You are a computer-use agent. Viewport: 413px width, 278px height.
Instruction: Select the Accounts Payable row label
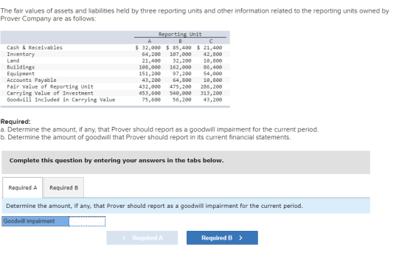pos(31,80)
